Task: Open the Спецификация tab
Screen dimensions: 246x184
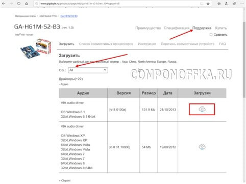Action: (177, 28)
